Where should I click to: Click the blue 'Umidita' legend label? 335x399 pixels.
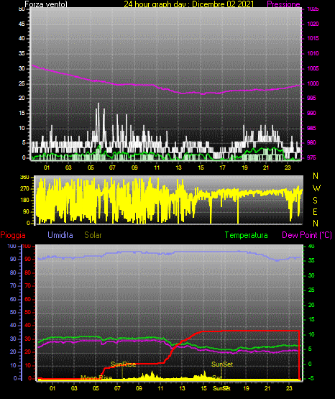pos(60,234)
